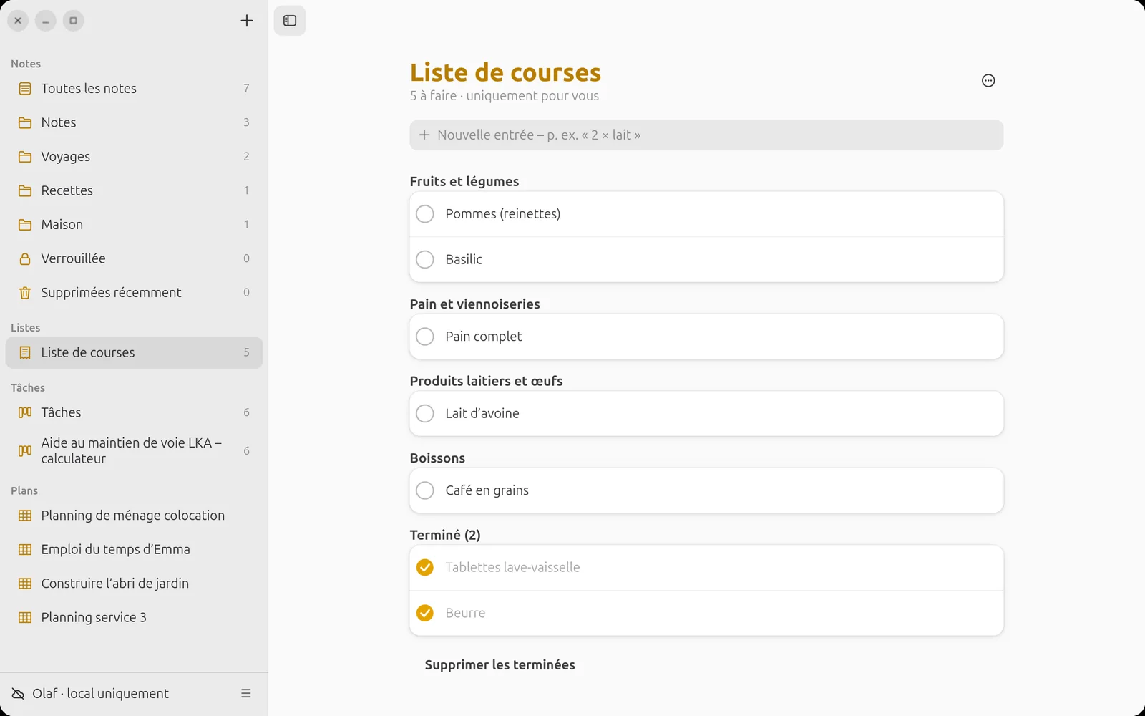Mark Pain complet as done

click(425, 337)
